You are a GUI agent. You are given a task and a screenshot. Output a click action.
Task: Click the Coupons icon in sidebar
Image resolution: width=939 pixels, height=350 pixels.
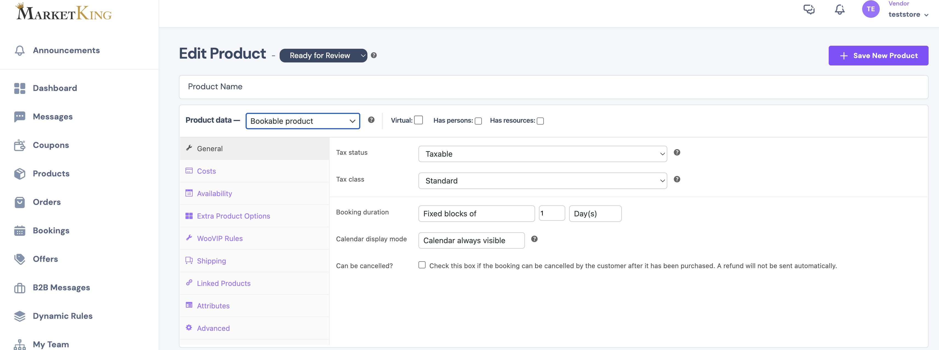coord(20,145)
